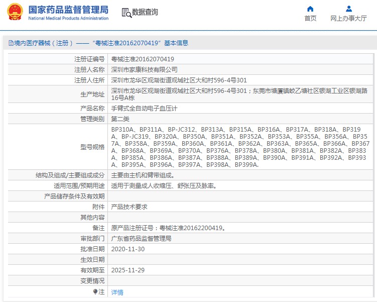Click the 批准日期 row label
This screenshot has height=302, width=377.
(92, 249)
